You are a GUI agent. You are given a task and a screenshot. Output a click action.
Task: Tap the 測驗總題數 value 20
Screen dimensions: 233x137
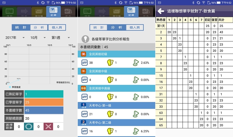pos(44,118)
